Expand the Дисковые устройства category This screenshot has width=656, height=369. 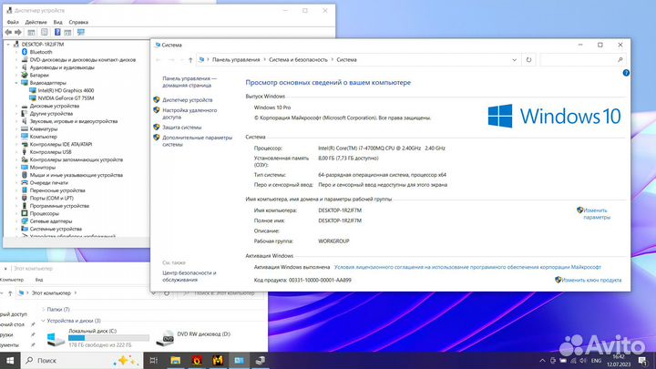(x=16, y=106)
